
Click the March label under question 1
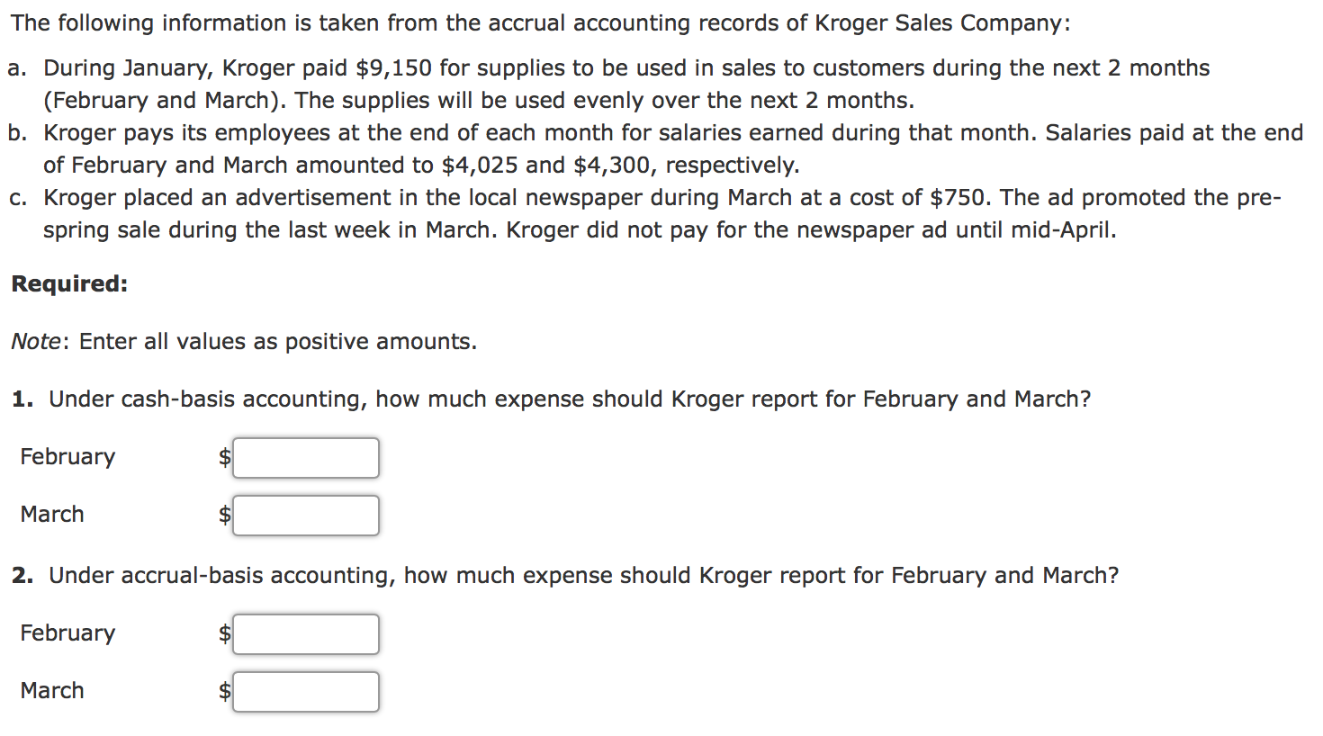tap(52, 515)
